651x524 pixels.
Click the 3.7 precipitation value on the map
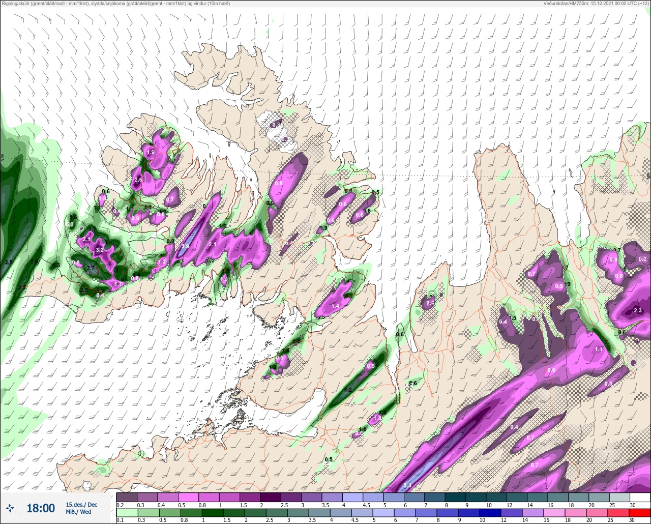click(91, 268)
